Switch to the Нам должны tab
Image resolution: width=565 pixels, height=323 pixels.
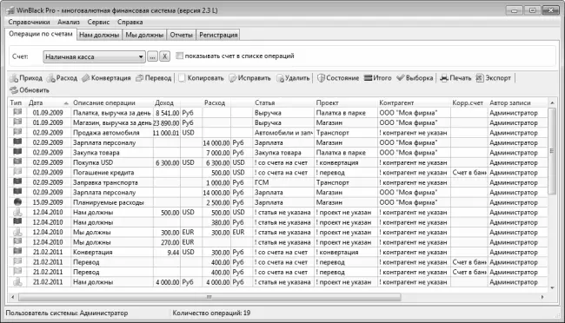pos(99,35)
